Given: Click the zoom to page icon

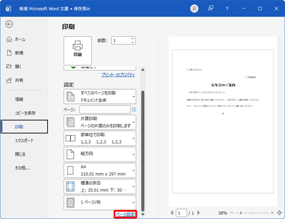Looking at the screenshot, I should [x=279, y=213].
